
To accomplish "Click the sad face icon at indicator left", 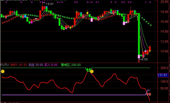I will coord(2,71).
